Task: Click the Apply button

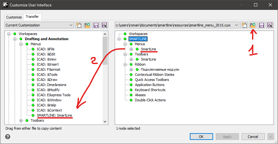Action: point(227,137)
